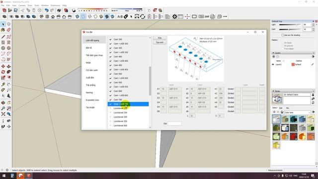Collapse the Styles panel header
The image size is (318, 179).
point(293,91)
